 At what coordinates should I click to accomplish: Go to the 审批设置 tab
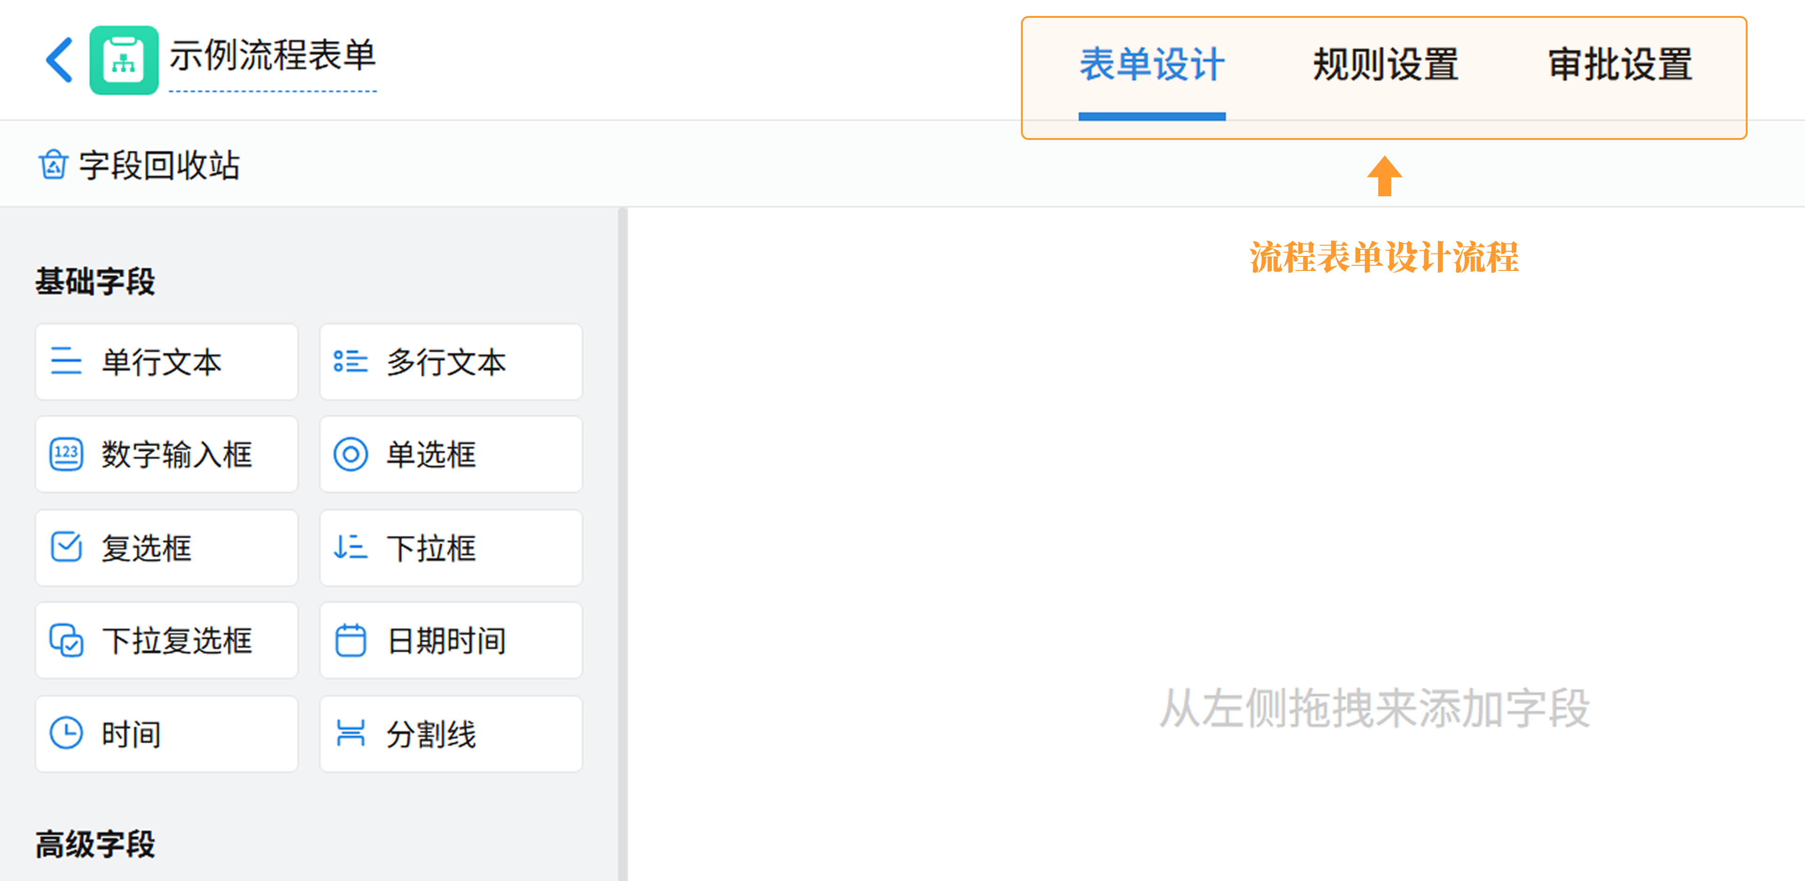click(x=1620, y=65)
